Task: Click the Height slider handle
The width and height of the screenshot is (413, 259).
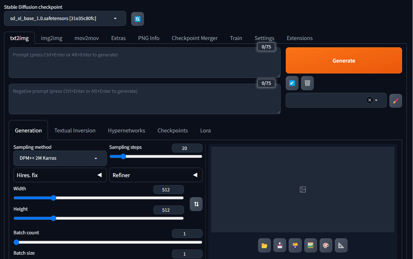Action: tap(53, 218)
